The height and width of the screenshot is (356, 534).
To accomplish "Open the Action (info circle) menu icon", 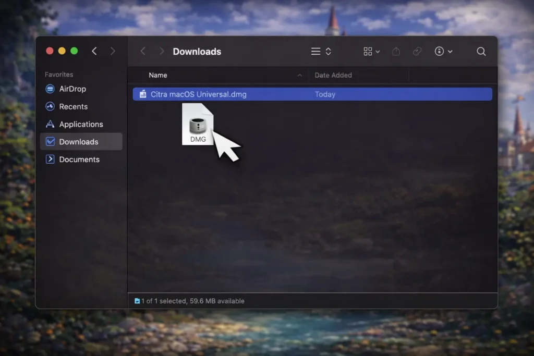I will 440,51.
